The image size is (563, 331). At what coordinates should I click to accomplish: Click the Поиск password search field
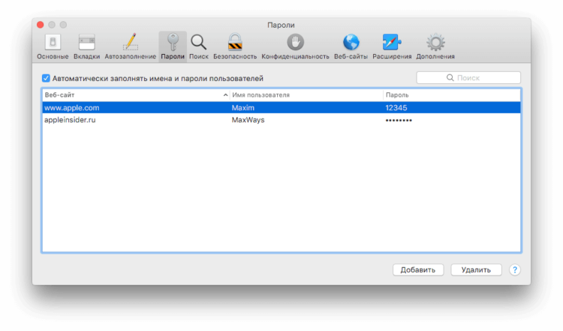468,78
